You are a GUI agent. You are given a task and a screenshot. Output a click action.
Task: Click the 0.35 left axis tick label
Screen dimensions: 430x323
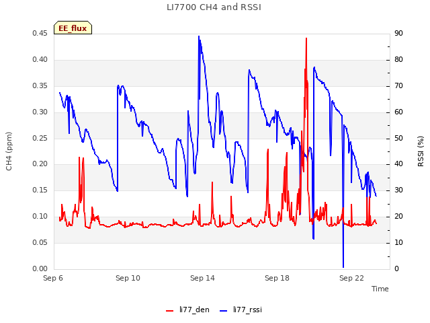40,86
